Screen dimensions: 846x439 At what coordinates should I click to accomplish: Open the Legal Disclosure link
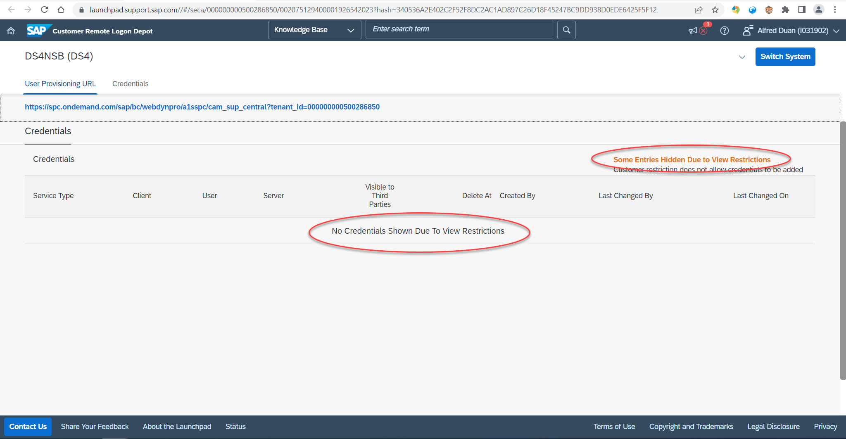coord(773,427)
